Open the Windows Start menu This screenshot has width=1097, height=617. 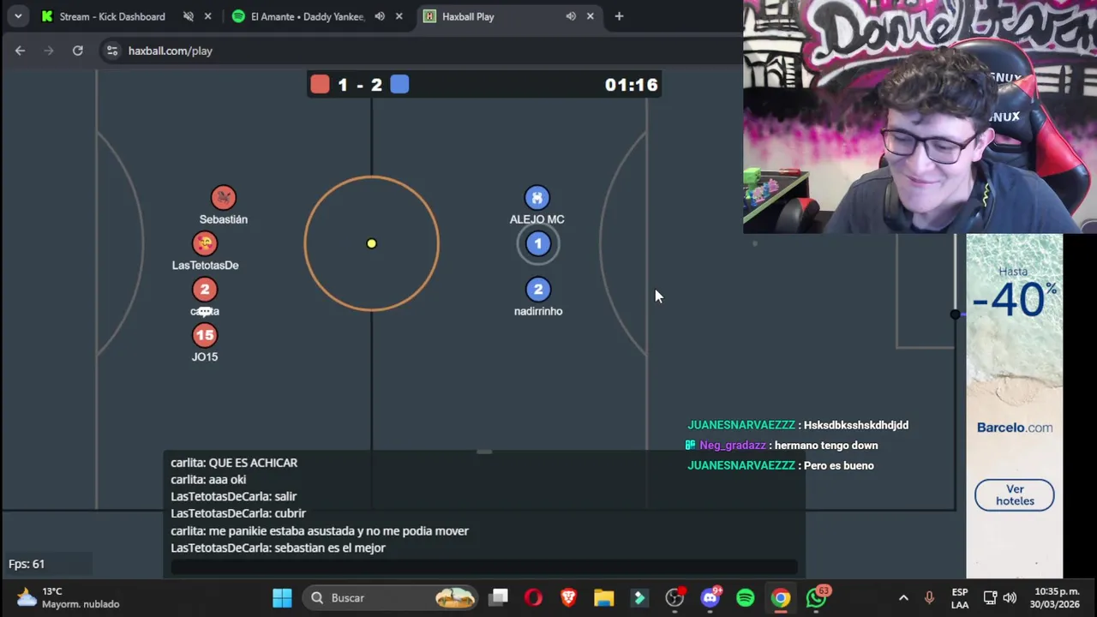click(282, 598)
